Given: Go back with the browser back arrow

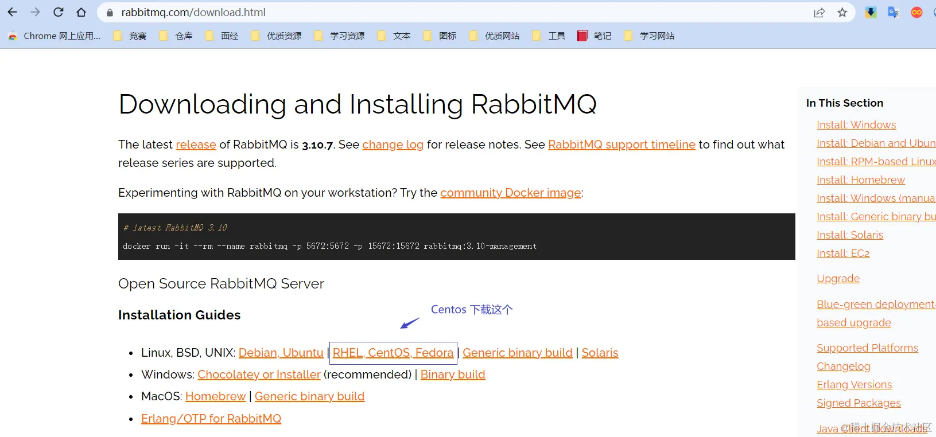Looking at the screenshot, I should [x=12, y=12].
